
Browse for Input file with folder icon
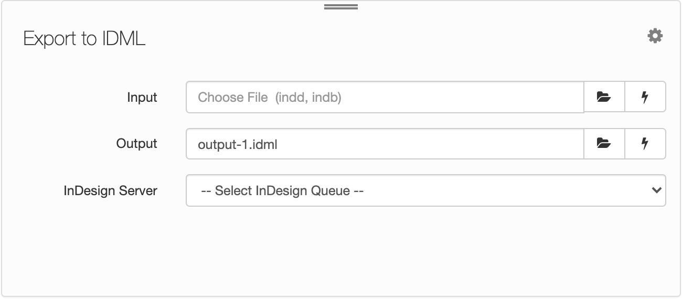pyautogui.click(x=604, y=97)
